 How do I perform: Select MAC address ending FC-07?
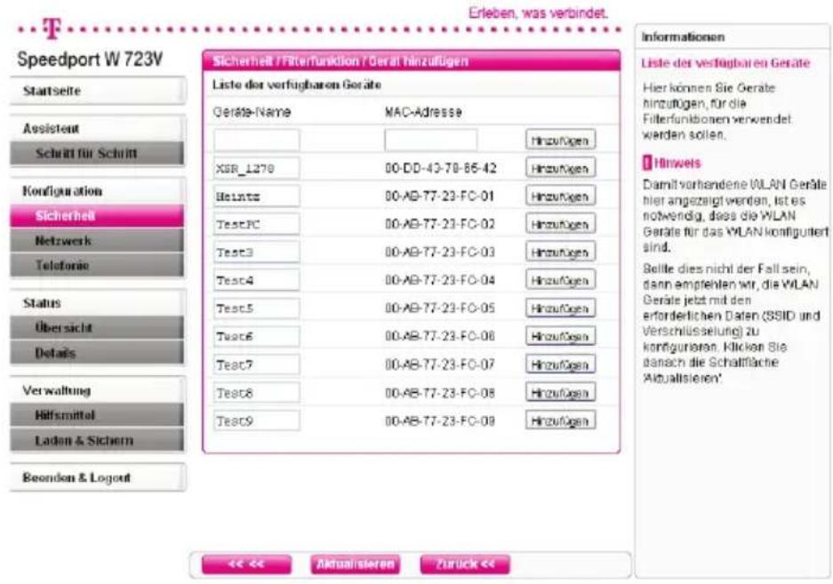tap(440, 364)
